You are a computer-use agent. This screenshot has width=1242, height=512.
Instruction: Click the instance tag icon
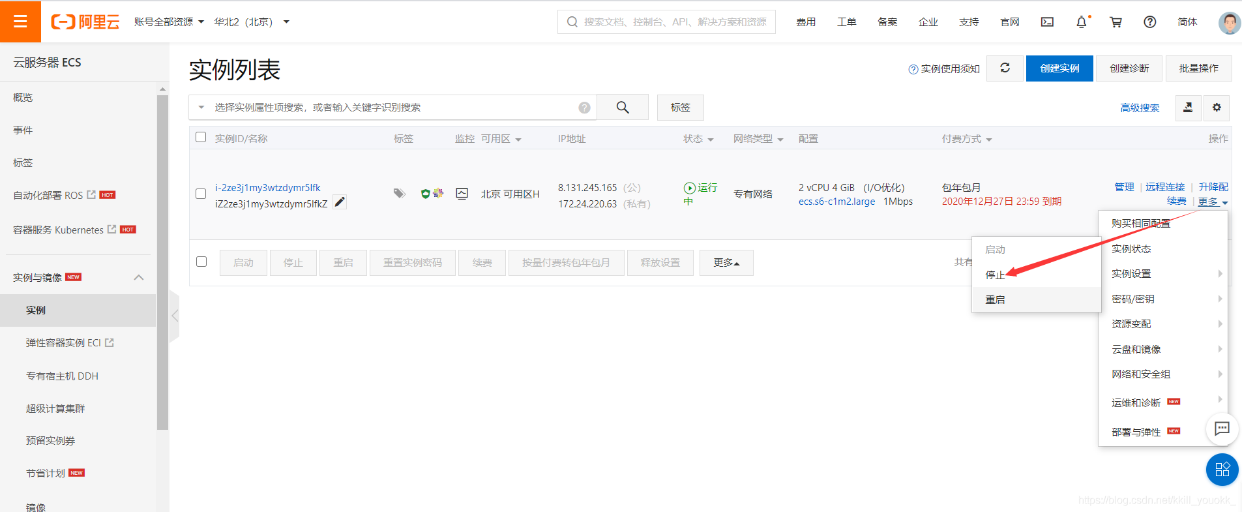tap(400, 194)
